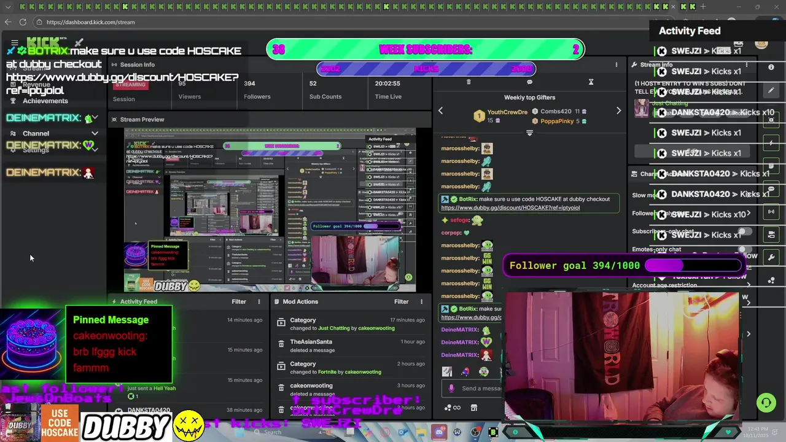
Task: Click username sefoge in chat
Action: coord(460,220)
